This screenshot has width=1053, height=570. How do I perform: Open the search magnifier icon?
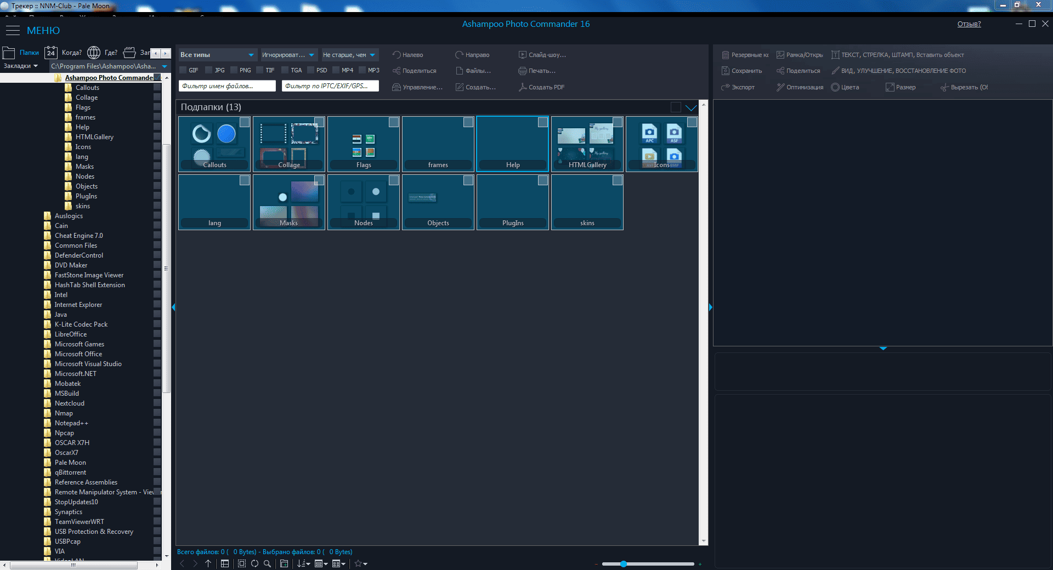[267, 563]
